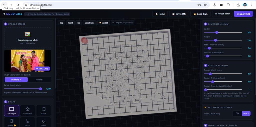Bookmark this page with the star icon
This screenshot has height=127, width=256.
(205, 5)
